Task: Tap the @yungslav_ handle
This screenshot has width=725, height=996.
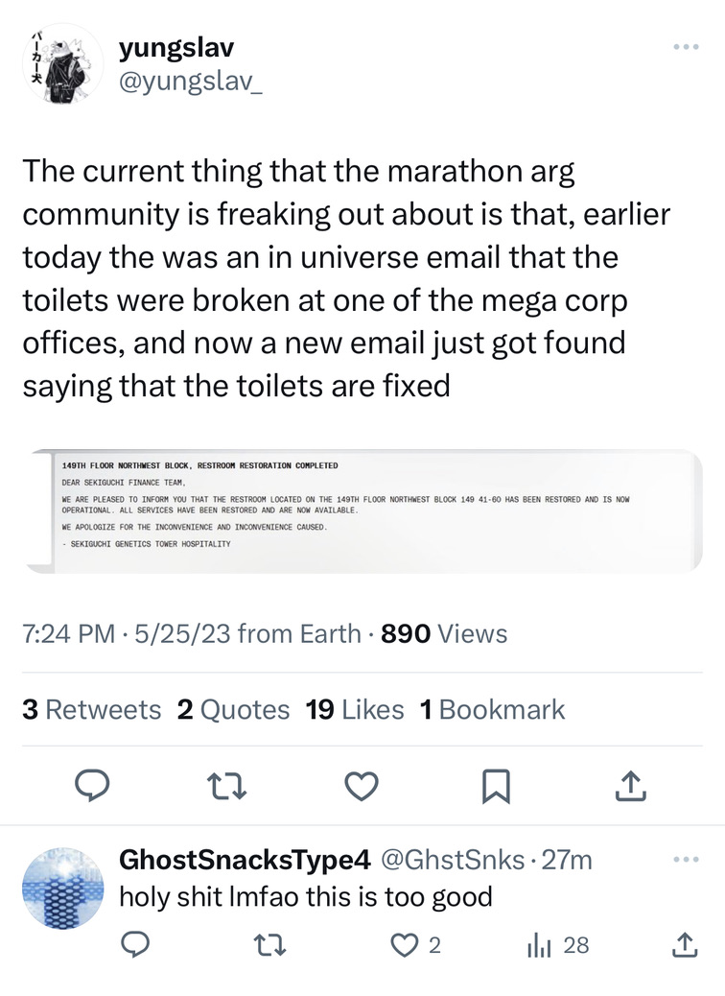Action: 189,83
